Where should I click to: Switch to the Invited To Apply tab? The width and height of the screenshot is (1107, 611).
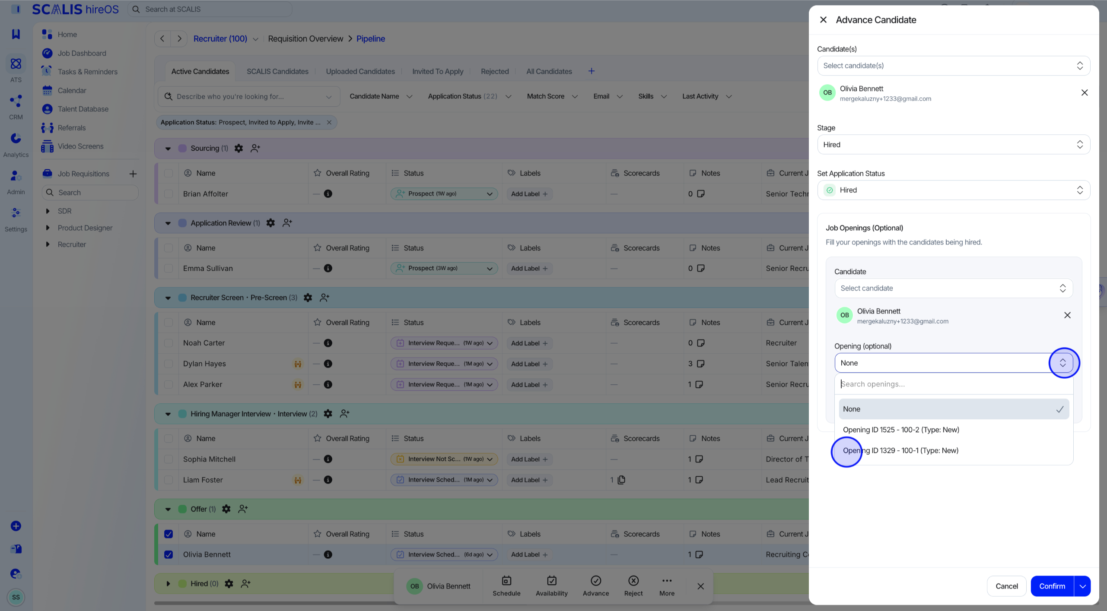point(437,71)
